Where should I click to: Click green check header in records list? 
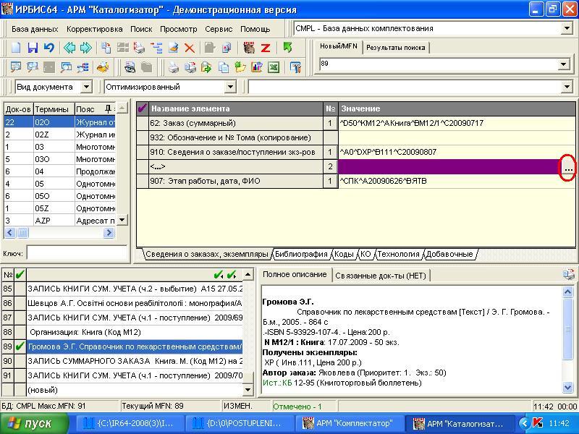pos(20,274)
